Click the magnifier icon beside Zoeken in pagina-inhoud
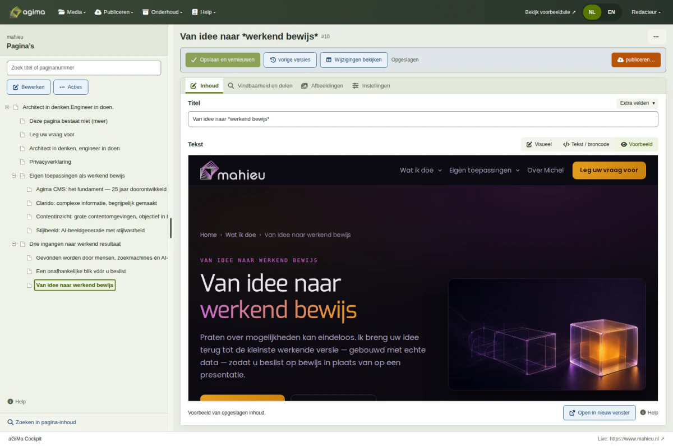The height and width of the screenshot is (446, 673). point(10,422)
